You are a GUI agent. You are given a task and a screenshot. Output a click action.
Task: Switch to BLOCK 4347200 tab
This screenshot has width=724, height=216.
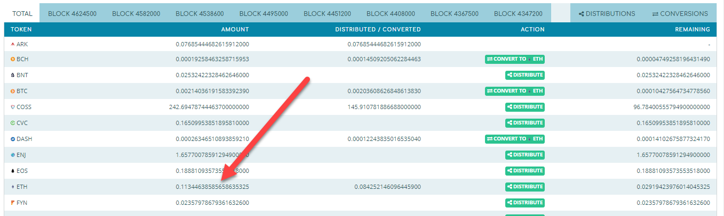(x=518, y=13)
